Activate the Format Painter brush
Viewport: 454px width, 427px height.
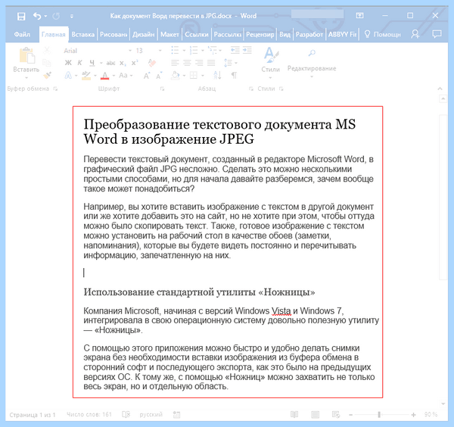pyautogui.click(x=47, y=75)
